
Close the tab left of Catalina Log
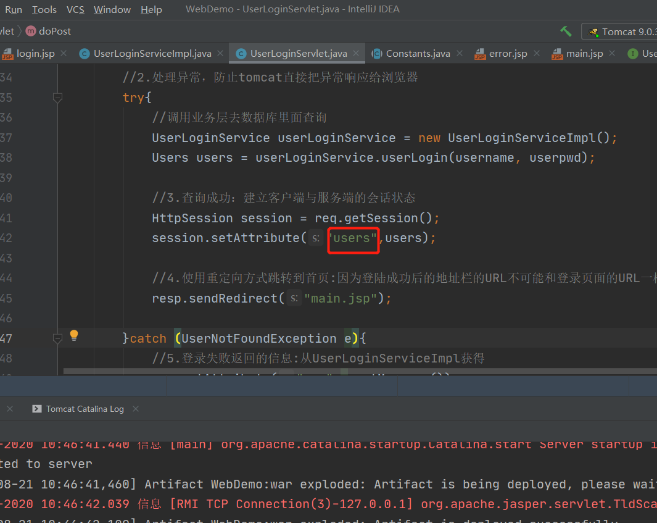tap(10, 409)
